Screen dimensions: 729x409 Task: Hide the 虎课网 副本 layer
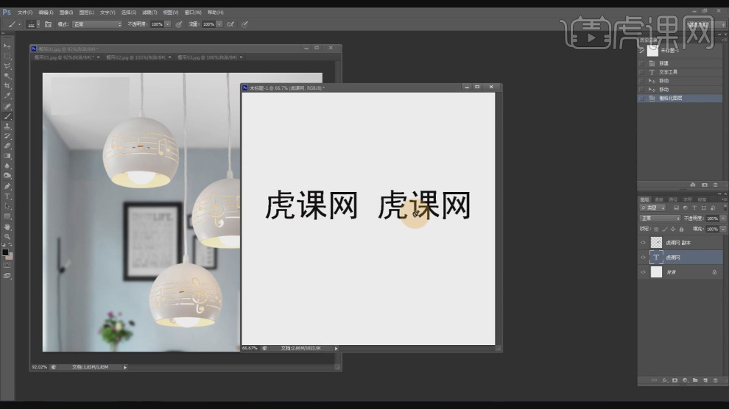[x=644, y=242]
